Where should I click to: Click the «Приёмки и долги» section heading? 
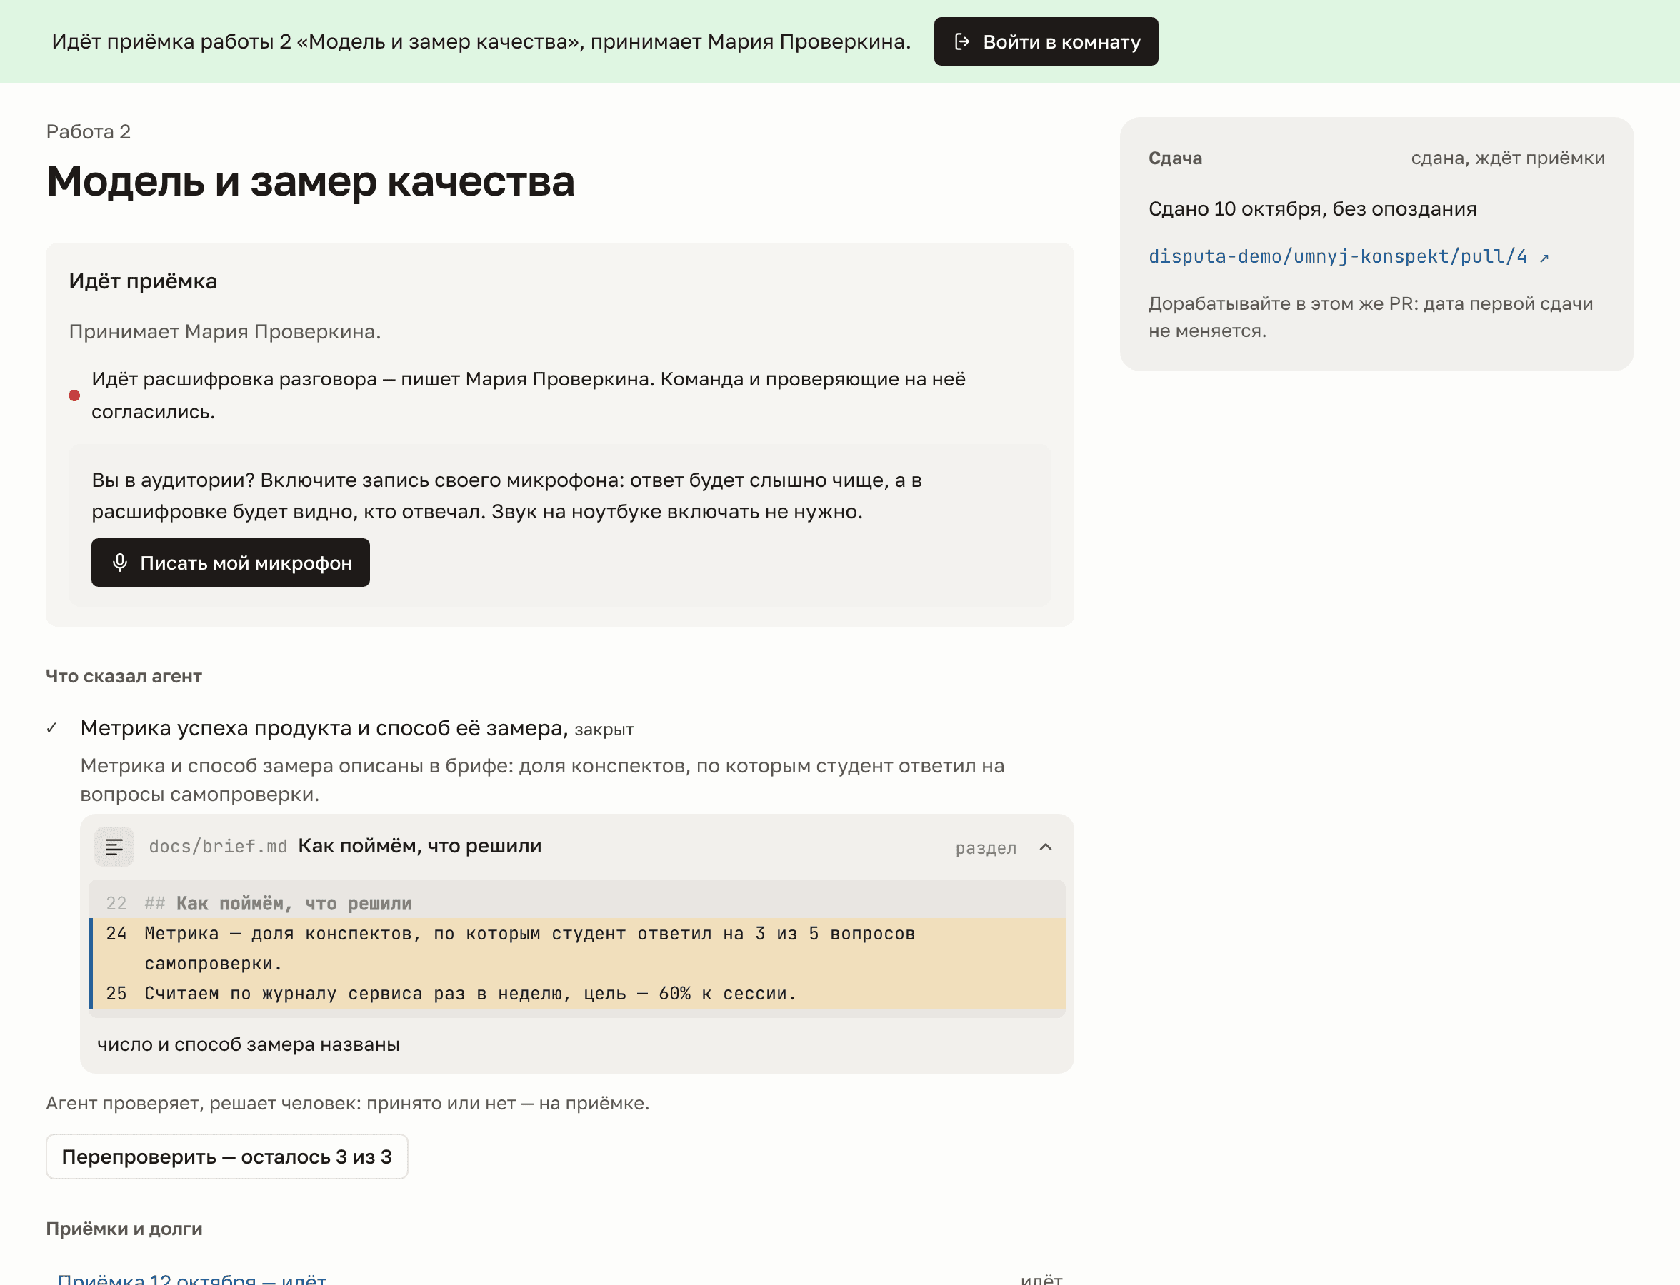(x=124, y=1229)
